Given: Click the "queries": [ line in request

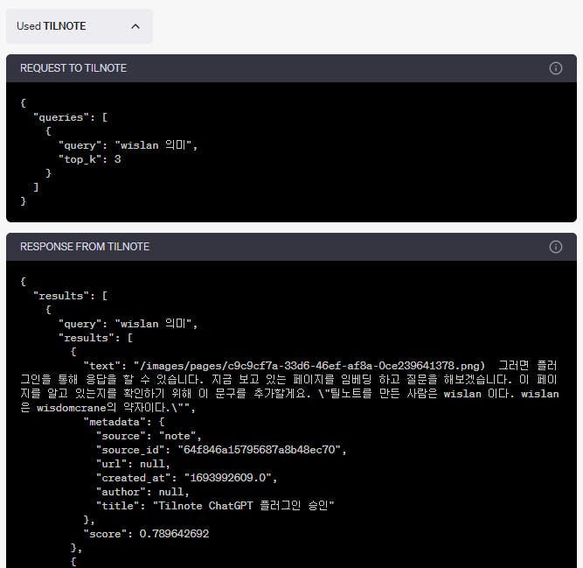Looking at the screenshot, I should coord(71,117).
